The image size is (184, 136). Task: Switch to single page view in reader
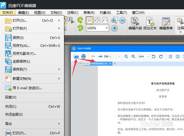pyautogui.click(x=170, y=57)
